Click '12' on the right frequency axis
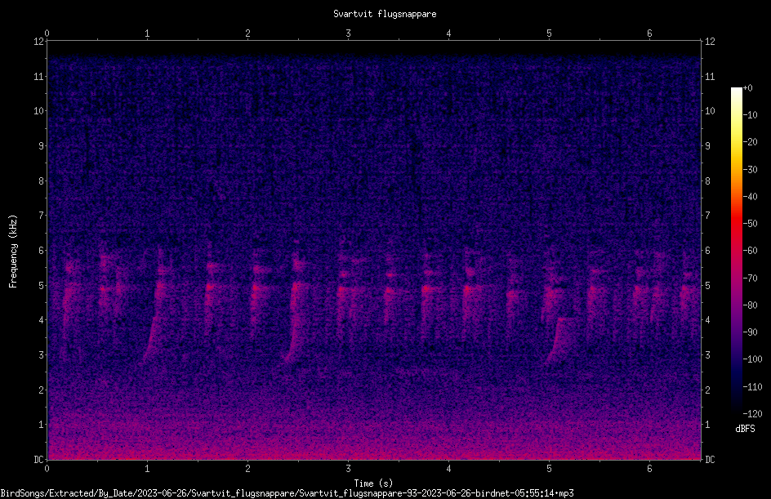Viewport: 771px width, 499px height. (x=710, y=42)
